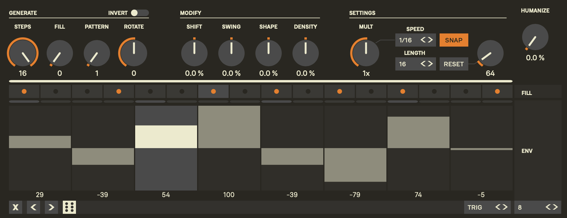Screen dimensions: 567x218
Task: Click the envelope bar valued -79
Action: [355, 165]
